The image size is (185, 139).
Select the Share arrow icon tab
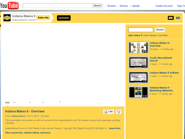30,103
